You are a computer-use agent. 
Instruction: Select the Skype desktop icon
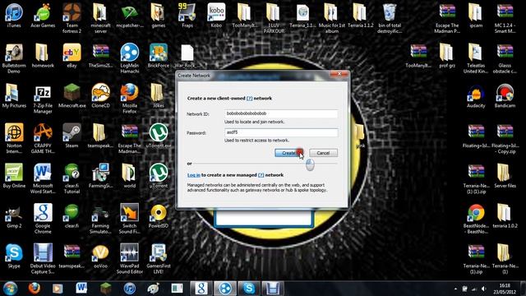point(14,257)
